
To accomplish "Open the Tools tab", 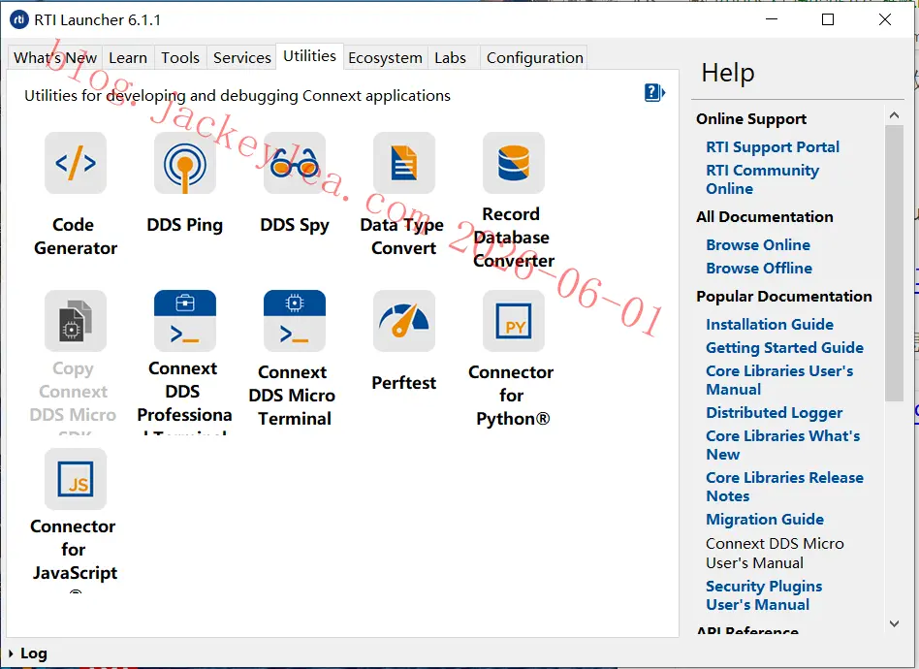I will [x=180, y=58].
